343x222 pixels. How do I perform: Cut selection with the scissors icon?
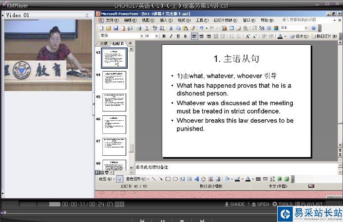(x=171, y=28)
